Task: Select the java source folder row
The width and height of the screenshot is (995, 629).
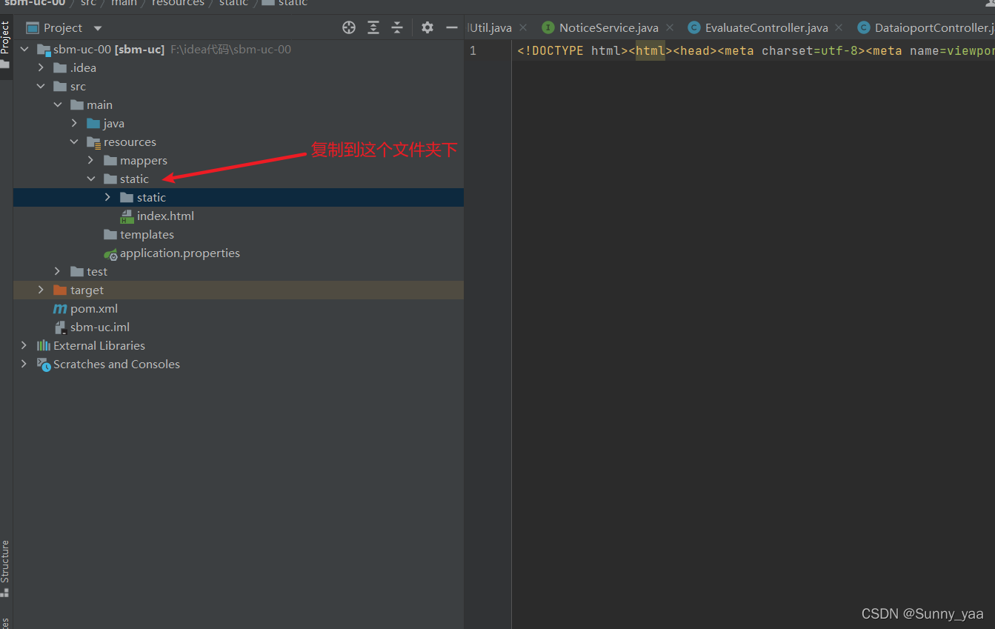Action: point(239,123)
